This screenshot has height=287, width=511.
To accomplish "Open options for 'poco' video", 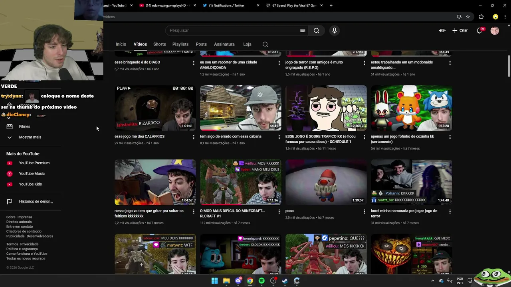I will 364,212.
